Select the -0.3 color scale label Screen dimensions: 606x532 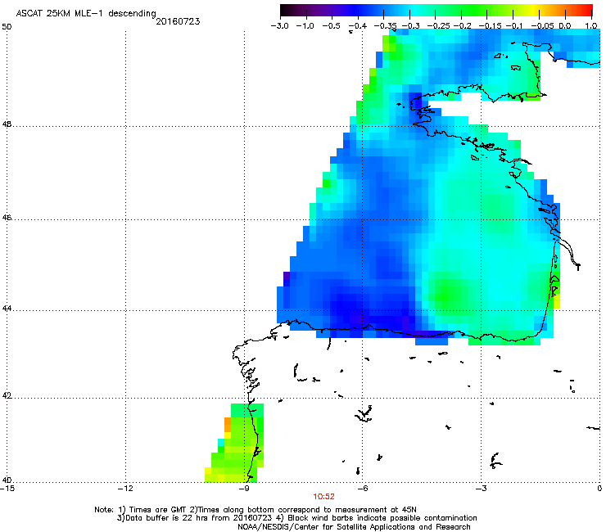click(411, 26)
